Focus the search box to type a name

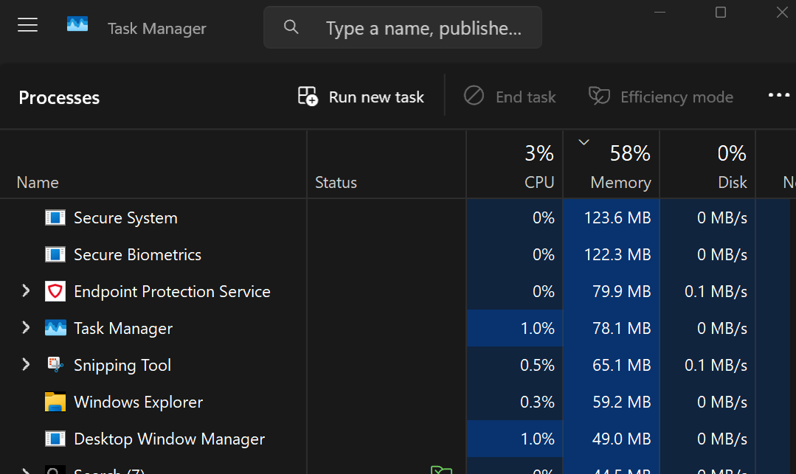[x=403, y=27]
